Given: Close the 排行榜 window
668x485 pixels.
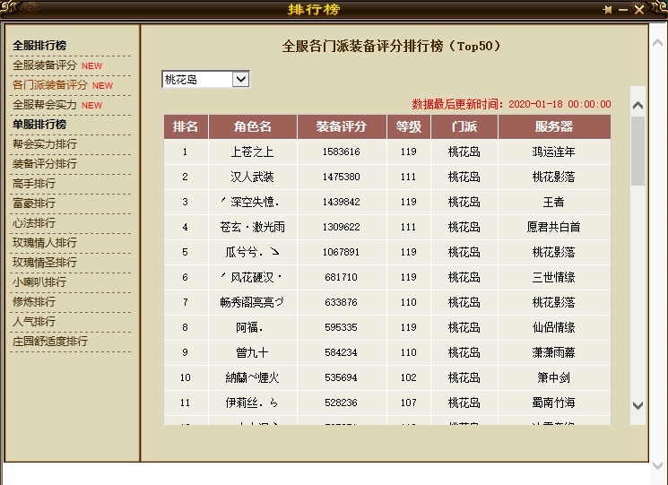Looking at the screenshot, I should coord(638,9).
